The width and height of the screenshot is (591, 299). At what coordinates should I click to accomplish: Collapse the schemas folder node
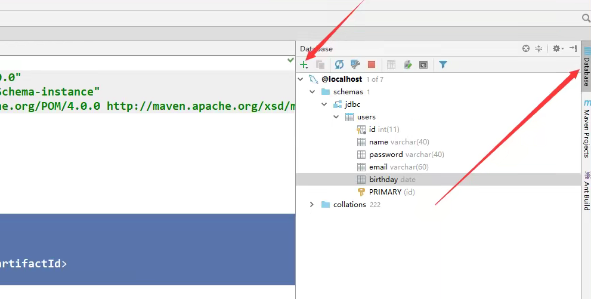pos(312,92)
